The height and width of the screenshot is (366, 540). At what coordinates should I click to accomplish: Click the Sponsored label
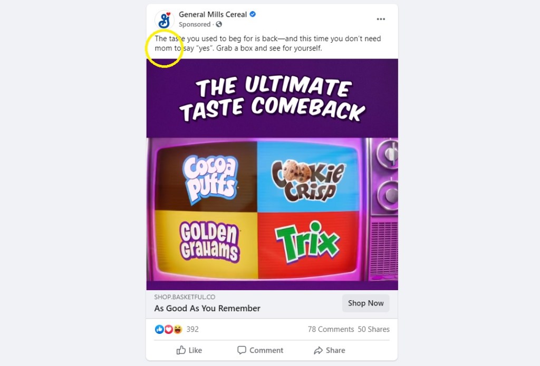tap(194, 24)
